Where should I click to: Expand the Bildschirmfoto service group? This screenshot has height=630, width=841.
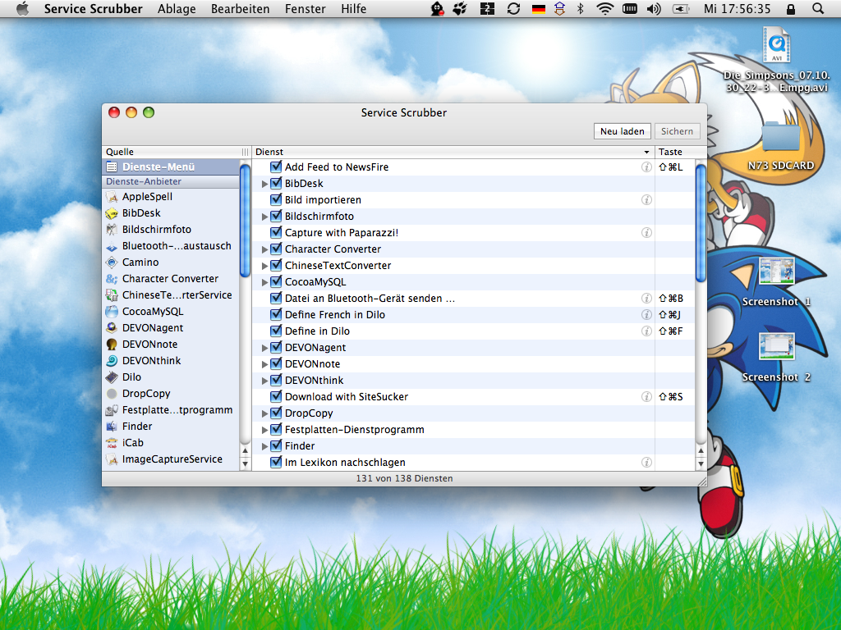(264, 217)
